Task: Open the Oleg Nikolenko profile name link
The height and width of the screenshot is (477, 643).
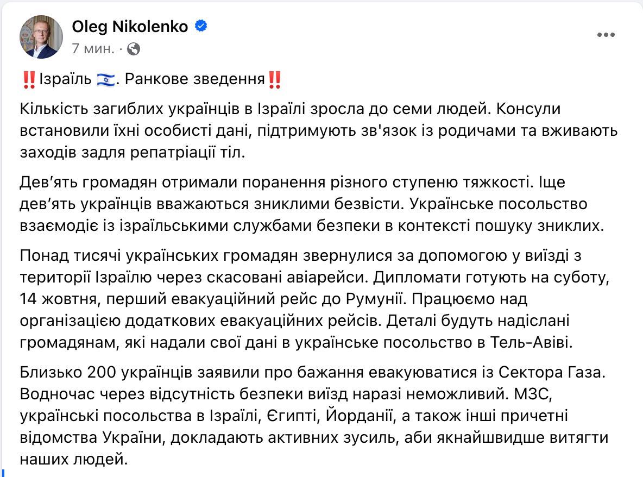Action: coord(130,26)
